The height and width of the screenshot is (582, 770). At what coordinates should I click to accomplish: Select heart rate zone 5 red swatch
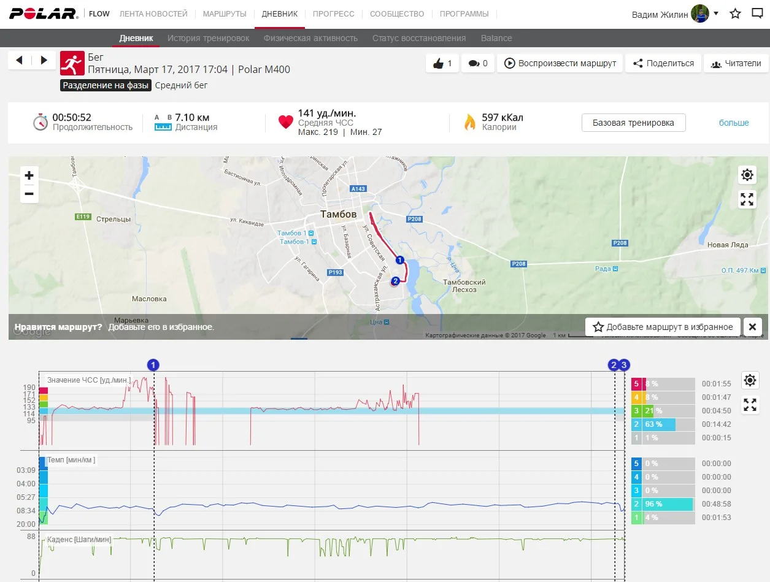click(x=637, y=384)
